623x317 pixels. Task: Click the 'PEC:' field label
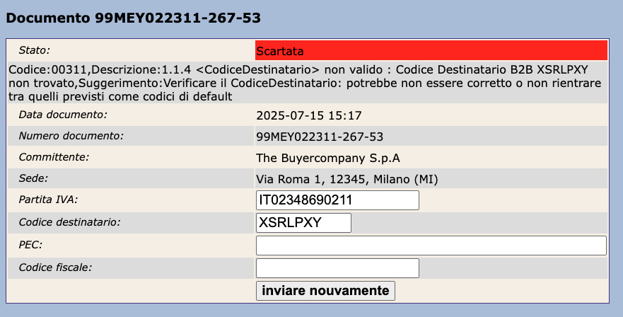click(30, 245)
